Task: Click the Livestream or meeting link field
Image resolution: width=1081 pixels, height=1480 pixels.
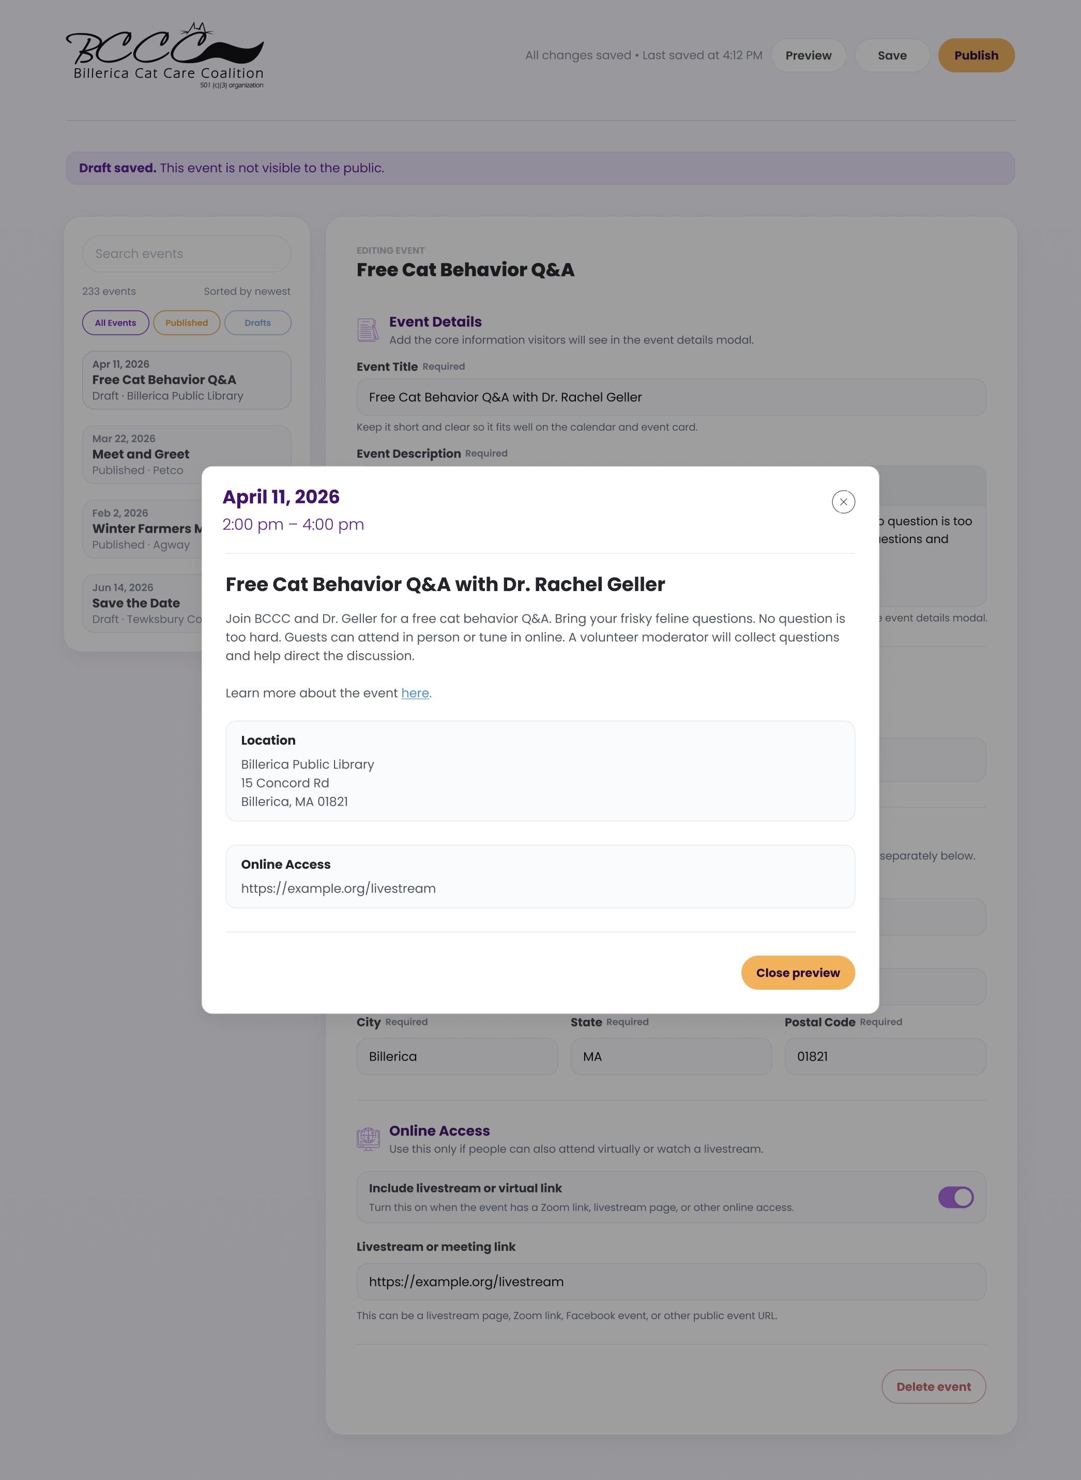Action: (x=671, y=1281)
